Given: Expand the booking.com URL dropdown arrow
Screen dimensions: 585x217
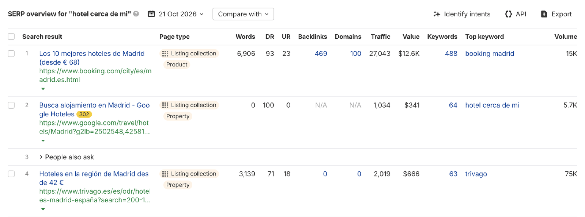Looking at the screenshot, I should [x=43, y=89].
